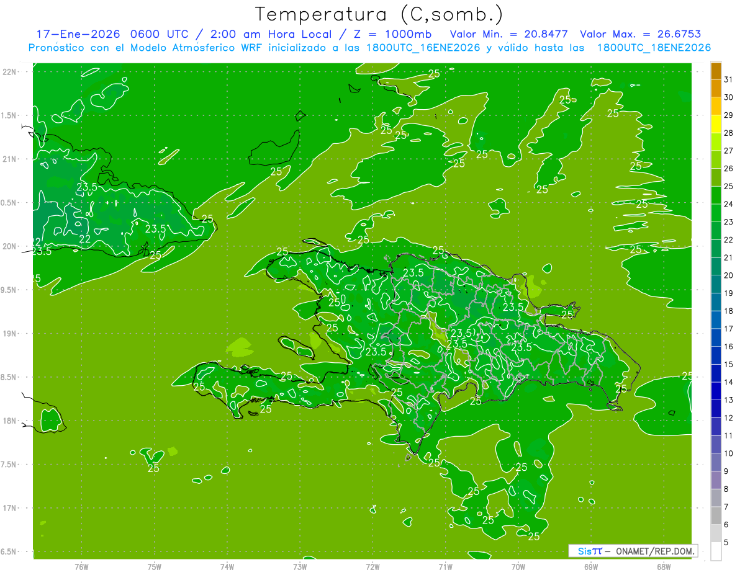Screen dimensions: 745x575
Task: Click the yellow colorbar swatch between 28 and 29
Action: pyautogui.click(x=716, y=124)
